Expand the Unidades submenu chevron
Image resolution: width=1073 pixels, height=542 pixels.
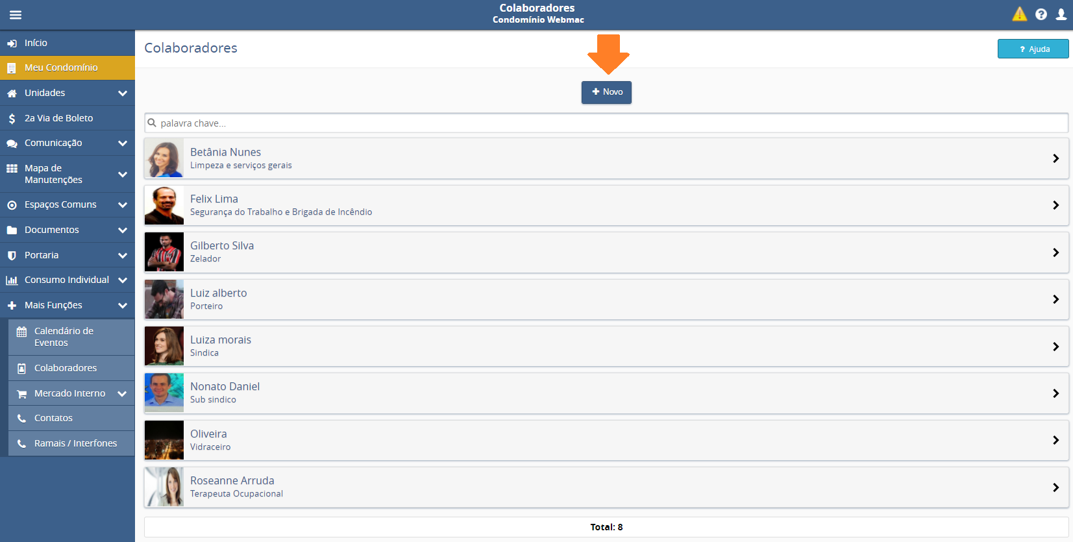[x=122, y=93]
